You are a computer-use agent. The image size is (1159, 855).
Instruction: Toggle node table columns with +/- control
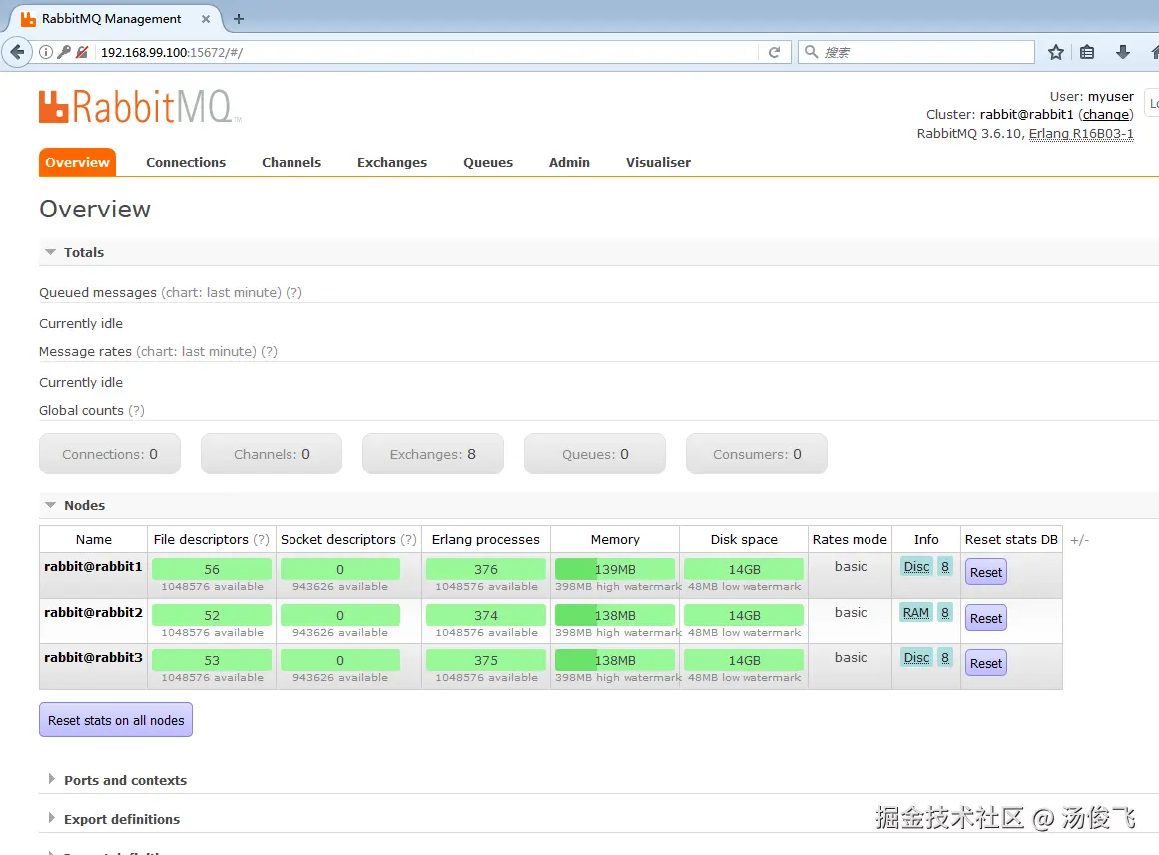[x=1080, y=540]
